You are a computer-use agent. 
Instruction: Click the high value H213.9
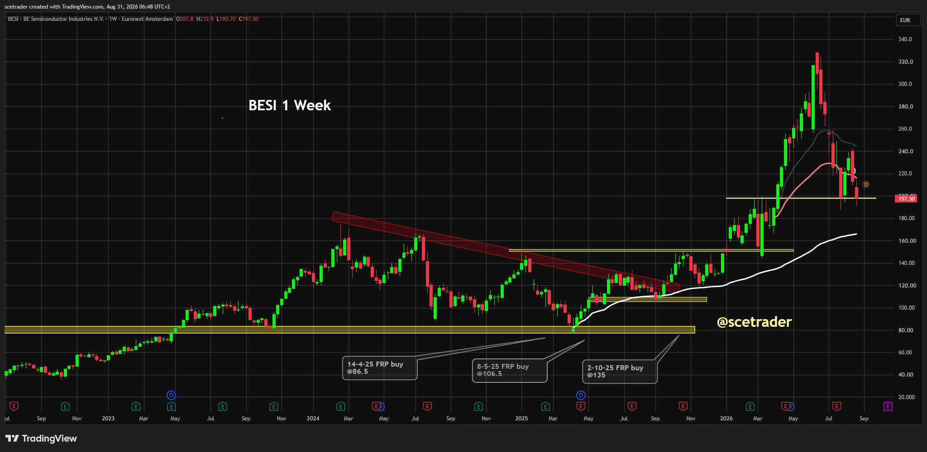tap(205, 19)
